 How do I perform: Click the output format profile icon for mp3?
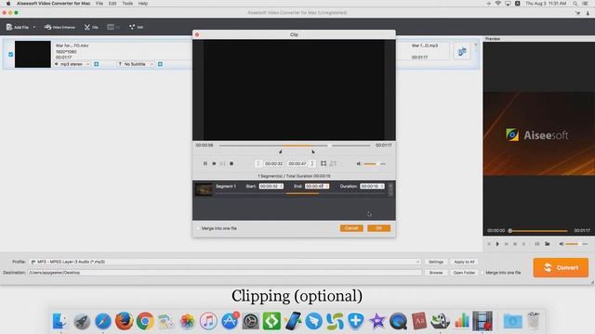point(462,52)
